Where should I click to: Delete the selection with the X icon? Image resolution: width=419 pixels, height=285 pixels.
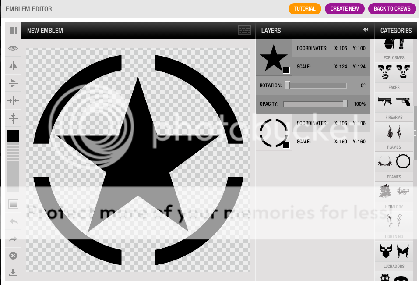(x=13, y=255)
